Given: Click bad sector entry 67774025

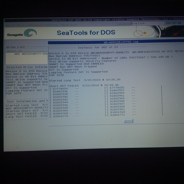Looking at the screenshot, I should (x=117, y=88).
